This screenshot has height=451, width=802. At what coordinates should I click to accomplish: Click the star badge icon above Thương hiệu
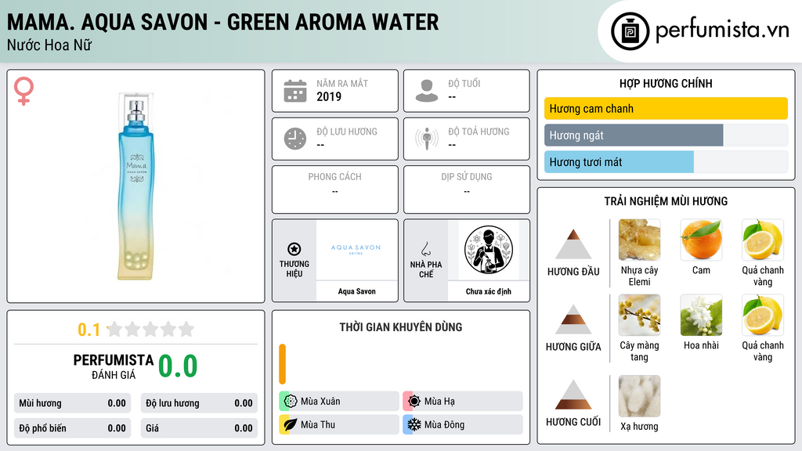pos(294,249)
